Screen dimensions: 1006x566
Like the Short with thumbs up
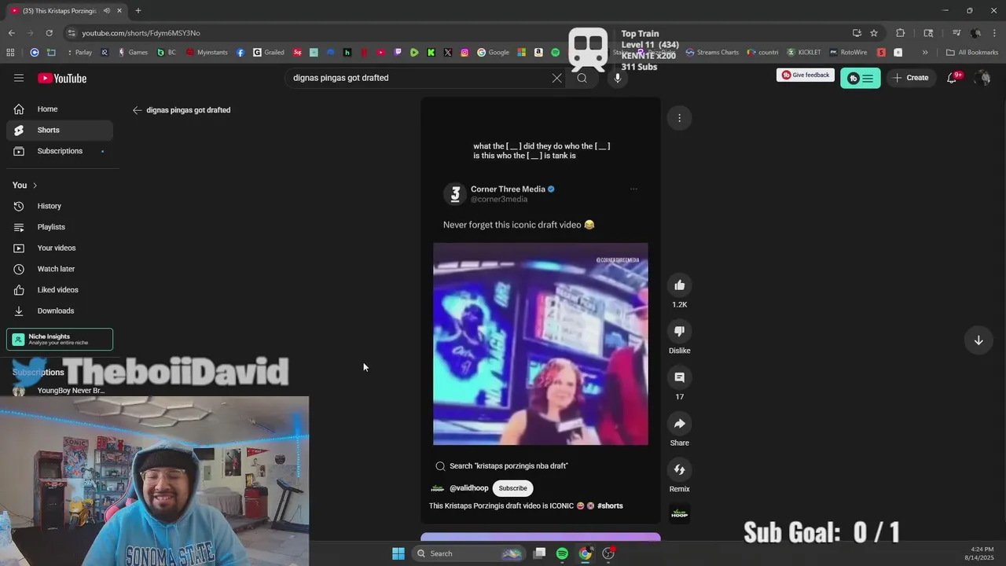pos(679,285)
